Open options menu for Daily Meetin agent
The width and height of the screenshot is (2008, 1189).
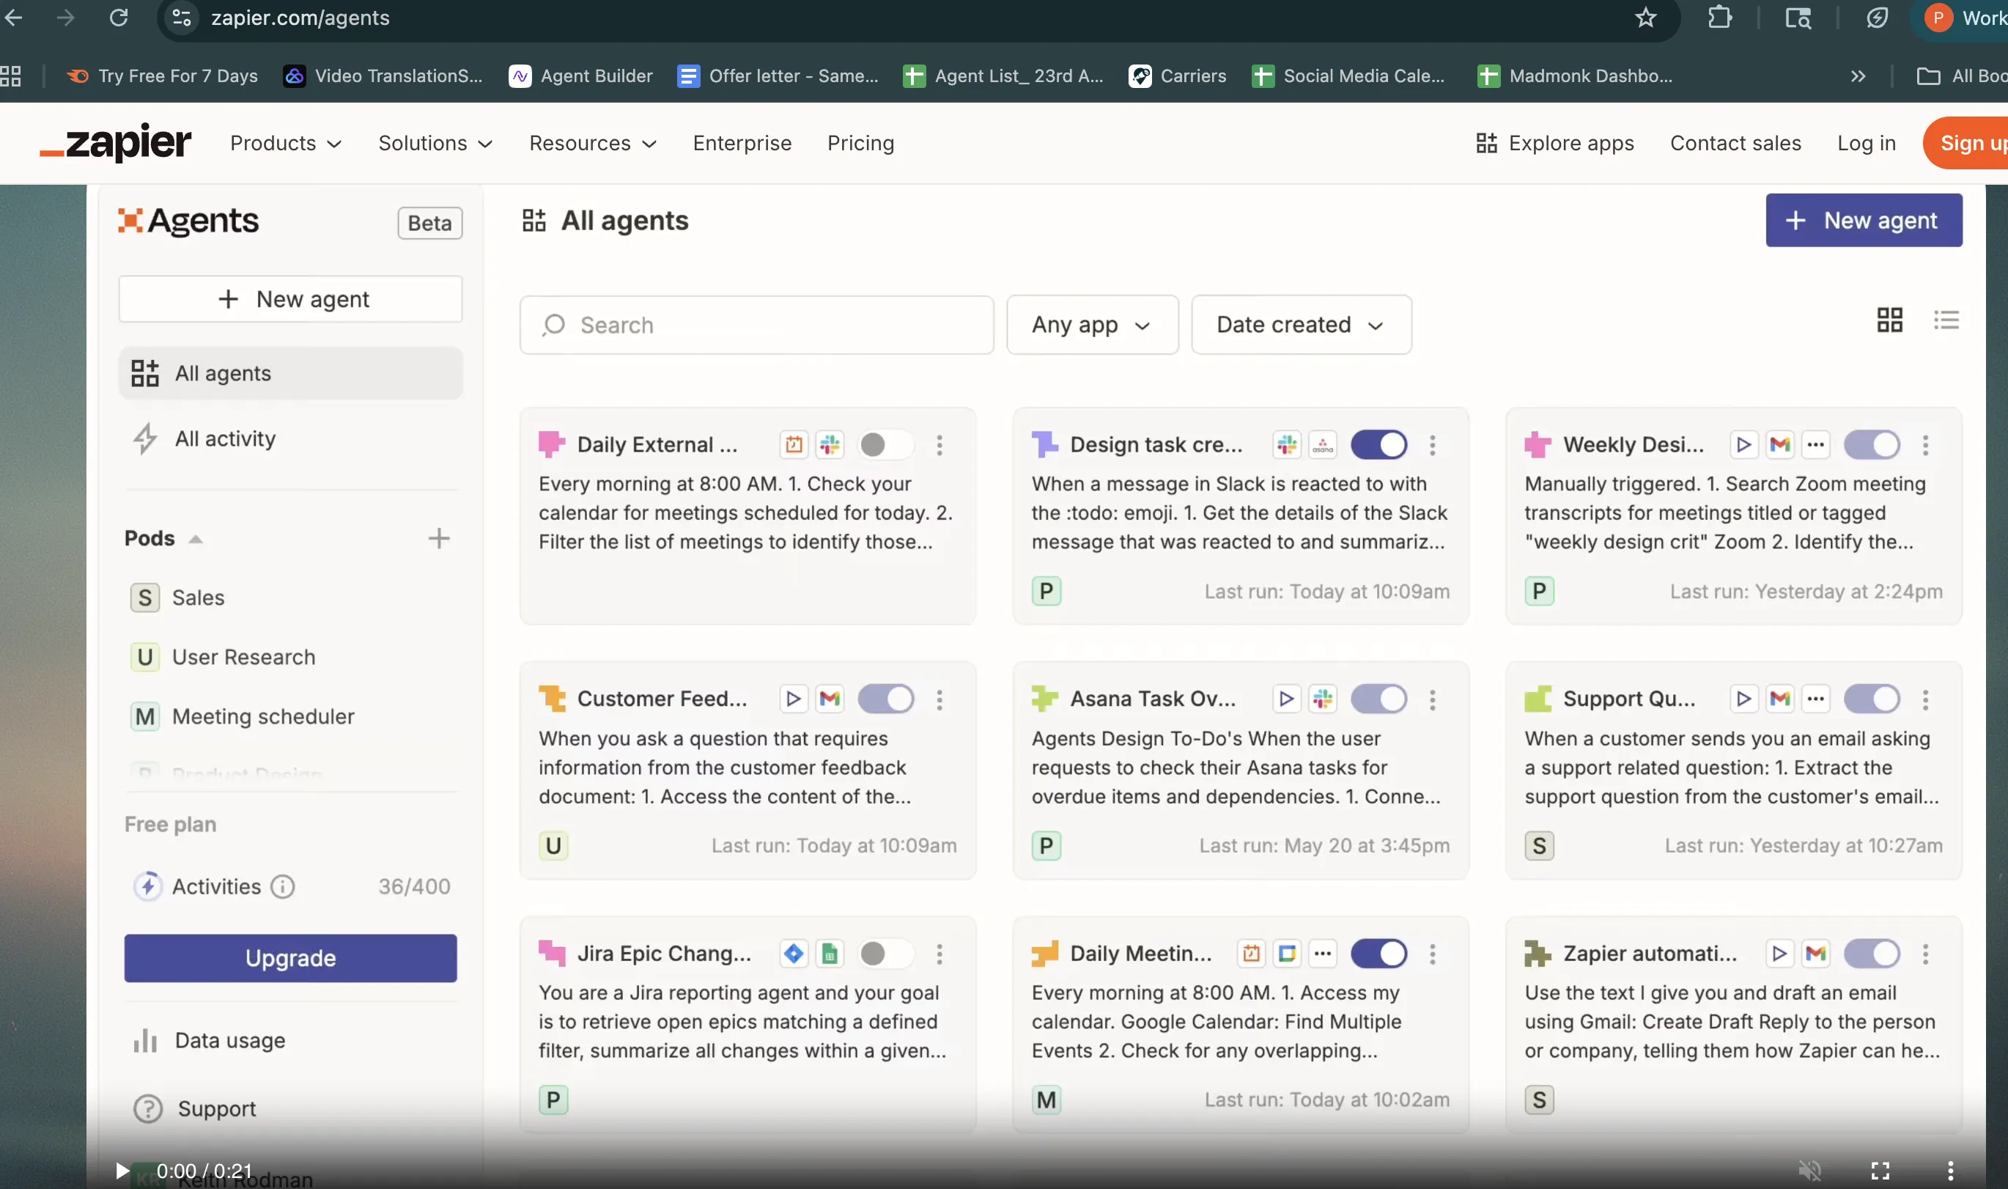pos(1432,954)
